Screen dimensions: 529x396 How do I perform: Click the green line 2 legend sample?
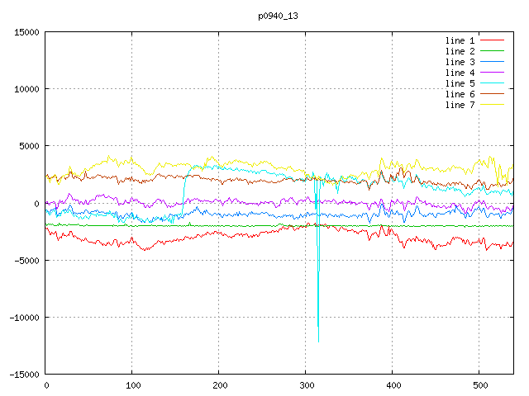click(x=493, y=51)
